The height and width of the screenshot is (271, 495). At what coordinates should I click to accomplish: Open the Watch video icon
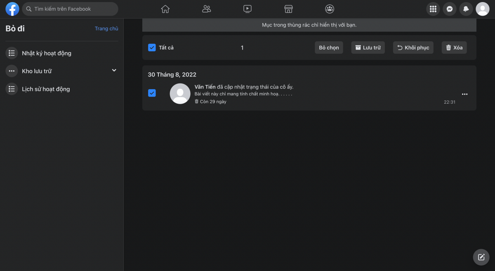tap(247, 9)
